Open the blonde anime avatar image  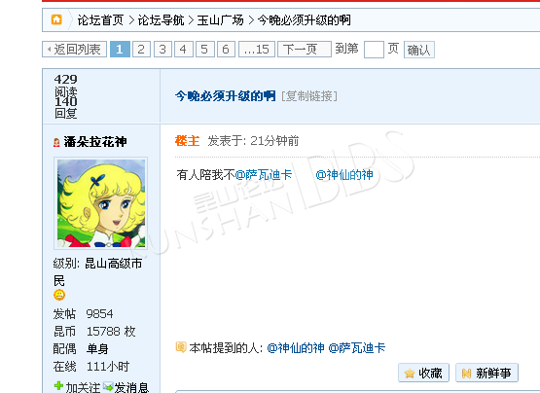click(x=101, y=203)
